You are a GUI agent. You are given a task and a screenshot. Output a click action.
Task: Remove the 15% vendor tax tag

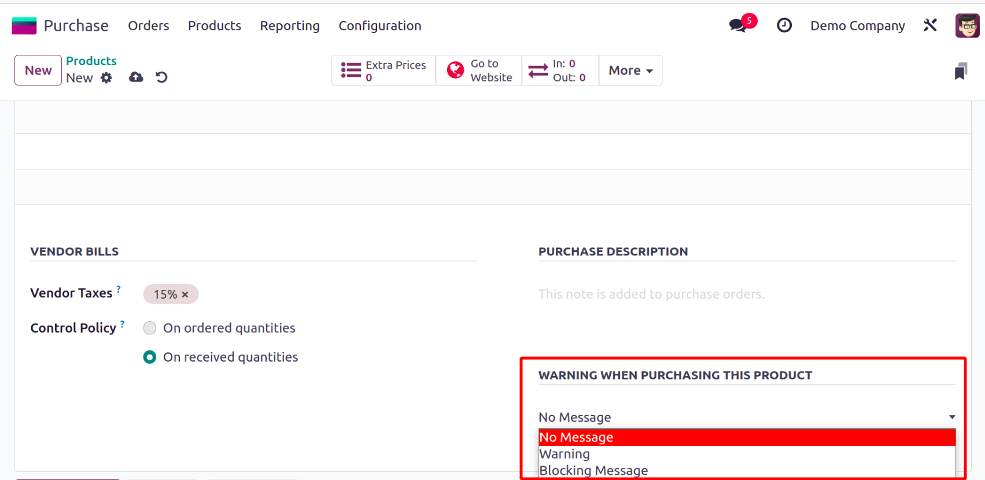coord(185,295)
